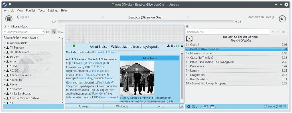Click the collection browser layout icon

pyautogui.click(x=48, y=32)
